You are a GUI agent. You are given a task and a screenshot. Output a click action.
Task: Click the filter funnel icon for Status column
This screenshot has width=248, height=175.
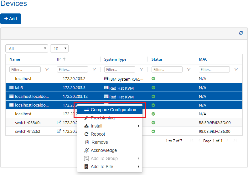189,69
